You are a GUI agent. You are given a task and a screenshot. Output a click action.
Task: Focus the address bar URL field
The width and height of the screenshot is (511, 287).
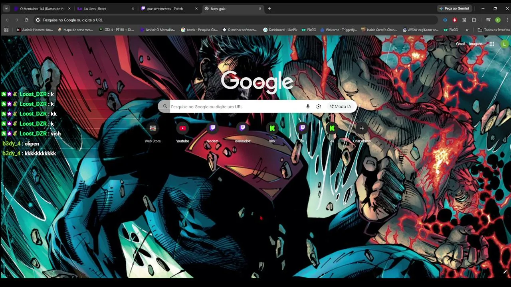[x=236, y=20]
